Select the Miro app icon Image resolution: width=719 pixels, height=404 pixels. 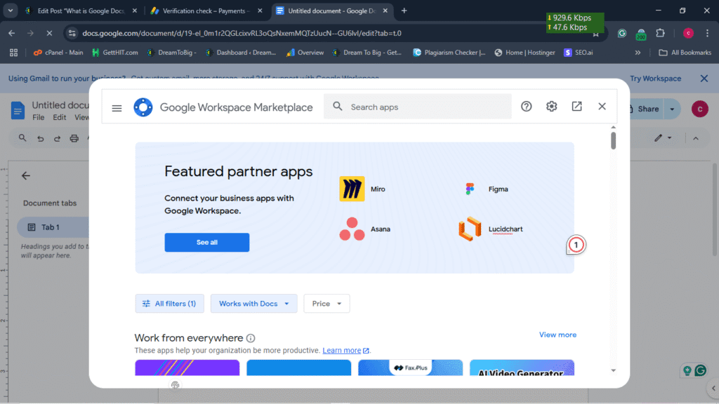pos(352,189)
